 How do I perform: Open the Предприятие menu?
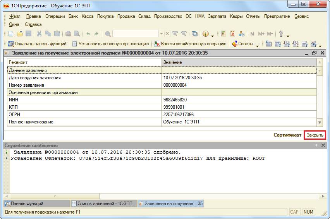277,16
